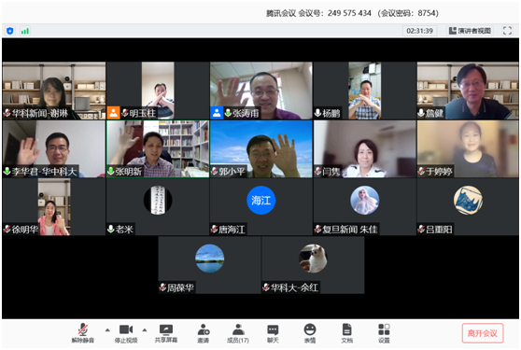The width and height of the screenshot is (521, 350).
Task: Expand the arrow next to microphone button
Action: pos(107,330)
